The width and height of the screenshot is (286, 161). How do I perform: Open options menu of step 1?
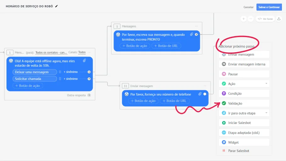[89, 52]
